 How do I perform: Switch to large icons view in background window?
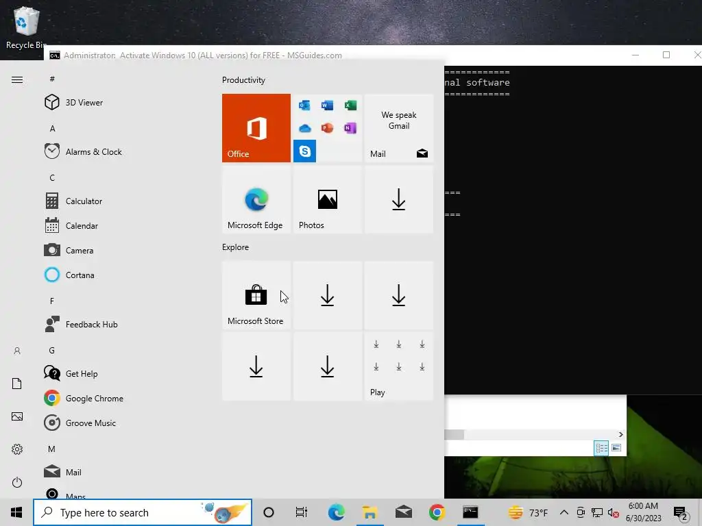point(616,448)
